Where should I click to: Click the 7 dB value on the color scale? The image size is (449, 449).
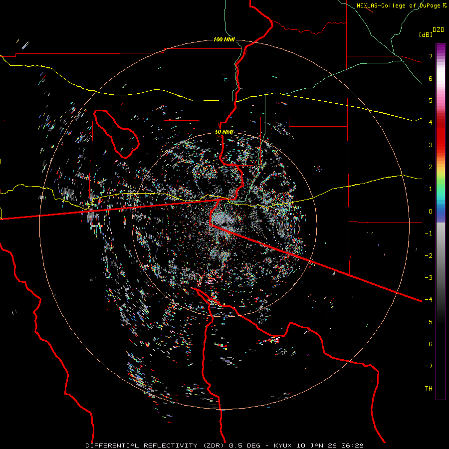click(x=431, y=56)
